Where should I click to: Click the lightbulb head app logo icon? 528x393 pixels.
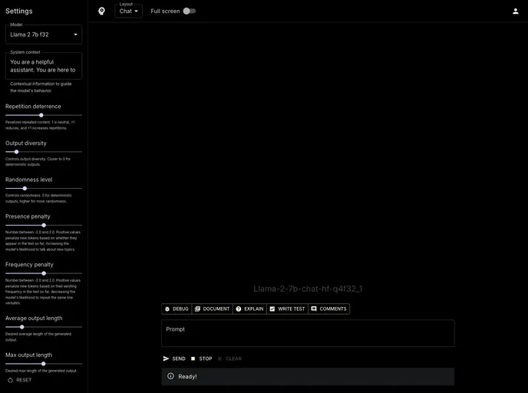tap(101, 11)
